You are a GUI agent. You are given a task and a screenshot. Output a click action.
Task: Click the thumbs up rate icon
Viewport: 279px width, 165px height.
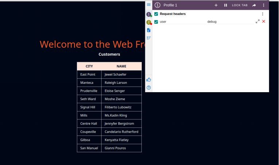(x=149, y=79)
